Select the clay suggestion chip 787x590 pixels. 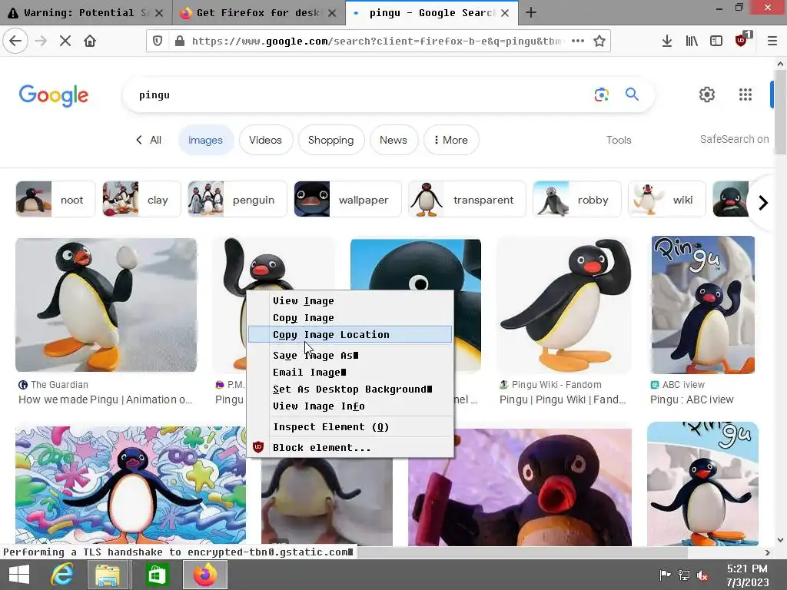coord(141,199)
